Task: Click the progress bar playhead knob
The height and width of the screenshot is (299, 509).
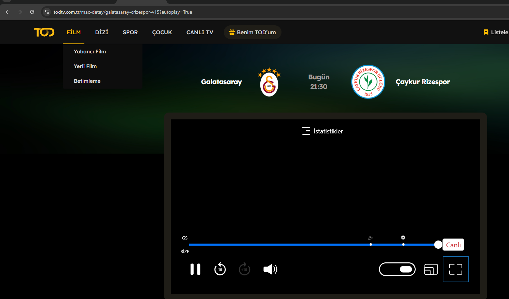Action: 438,245
